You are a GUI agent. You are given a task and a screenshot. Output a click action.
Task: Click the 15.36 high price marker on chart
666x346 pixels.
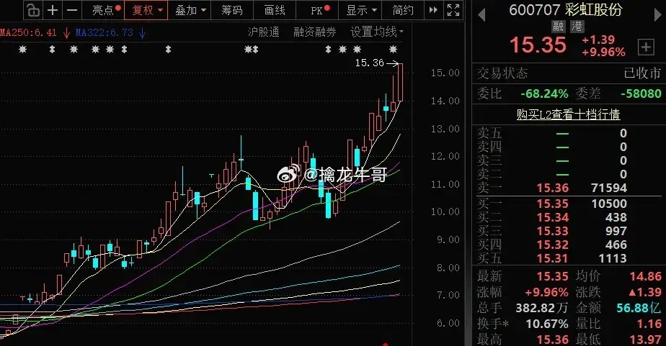click(369, 63)
